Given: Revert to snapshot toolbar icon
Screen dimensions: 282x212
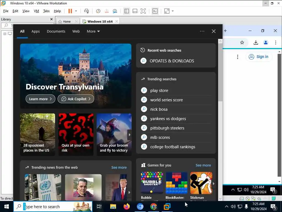Looking at the screenshot, I should click(x=107, y=11).
